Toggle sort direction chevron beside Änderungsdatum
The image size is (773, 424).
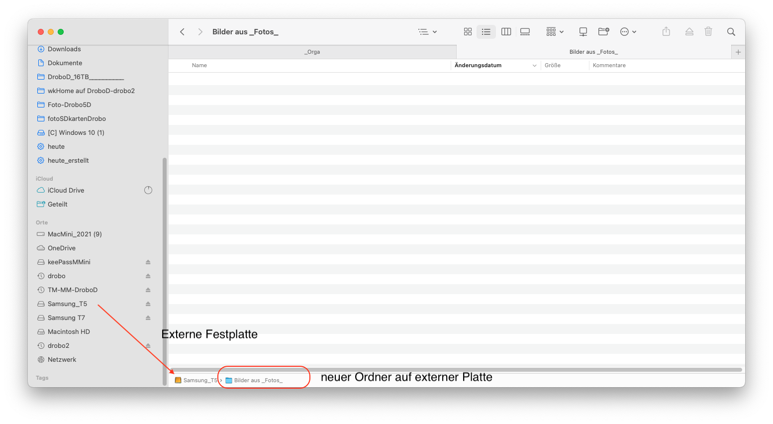pos(535,65)
